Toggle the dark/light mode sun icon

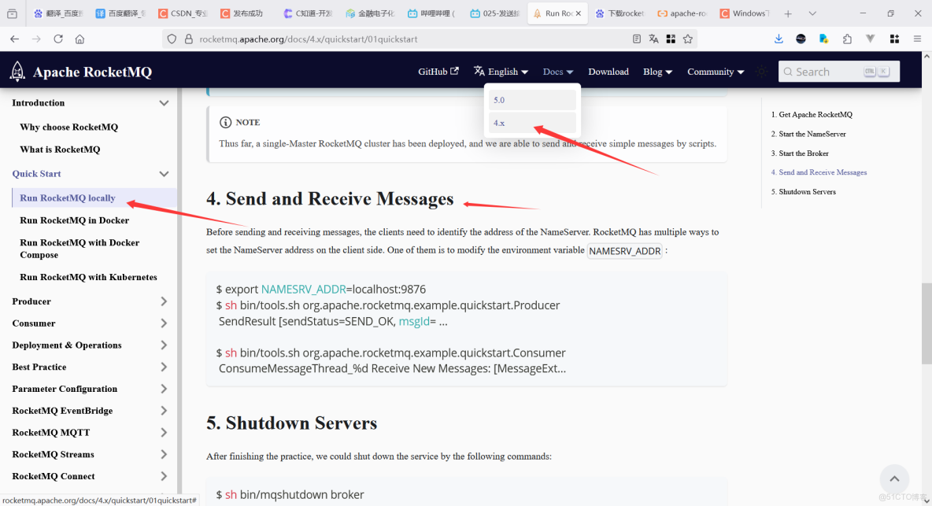pos(761,72)
